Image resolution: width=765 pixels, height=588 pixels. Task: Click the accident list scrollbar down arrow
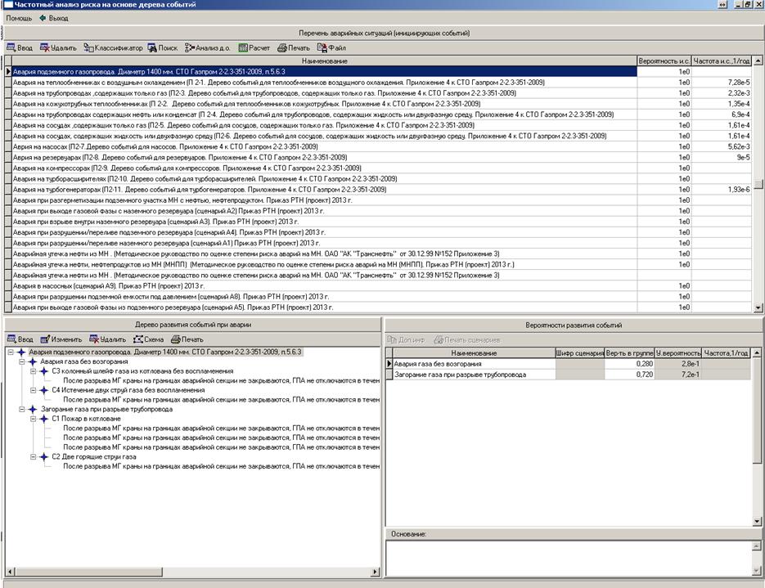(x=758, y=307)
